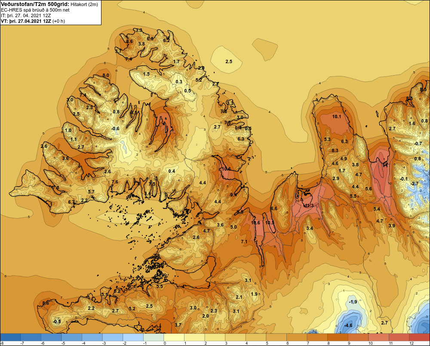Image resolution: width=430 pixels, height=346 pixels.
Task: Click the legend color cell between -1 and 0
Action: [x=154, y=337]
